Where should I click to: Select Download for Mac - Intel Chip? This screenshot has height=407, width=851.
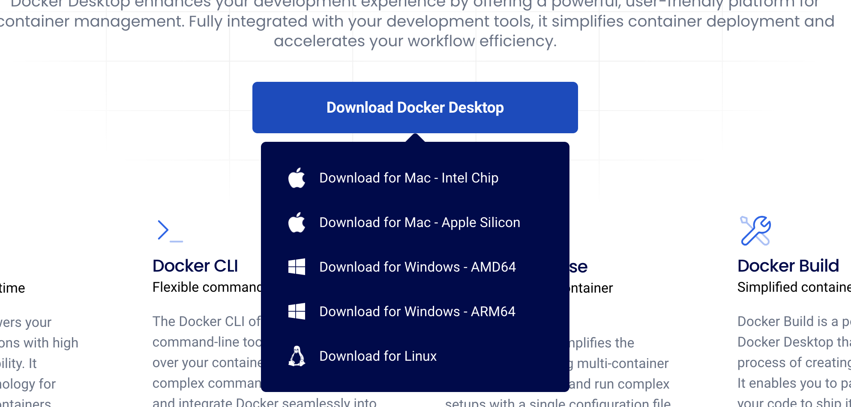click(409, 178)
